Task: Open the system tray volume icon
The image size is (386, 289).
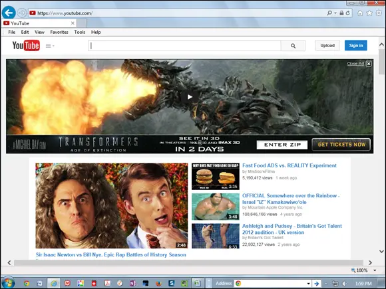Action: click(x=344, y=284)
